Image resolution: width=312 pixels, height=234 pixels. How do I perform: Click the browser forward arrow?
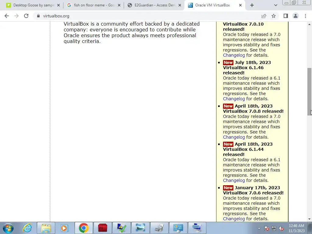pos(16,16)
